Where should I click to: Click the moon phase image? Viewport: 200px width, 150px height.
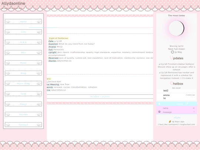pyautogui.click(x=177, y=28)
